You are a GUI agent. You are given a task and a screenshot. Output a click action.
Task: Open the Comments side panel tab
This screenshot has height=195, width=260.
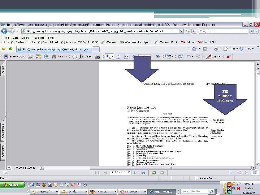(3, 151)
